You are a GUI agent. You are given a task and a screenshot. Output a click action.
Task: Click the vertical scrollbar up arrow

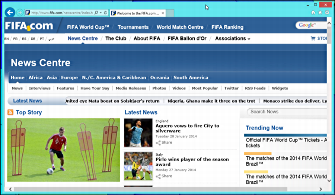[x=329, y=23]
